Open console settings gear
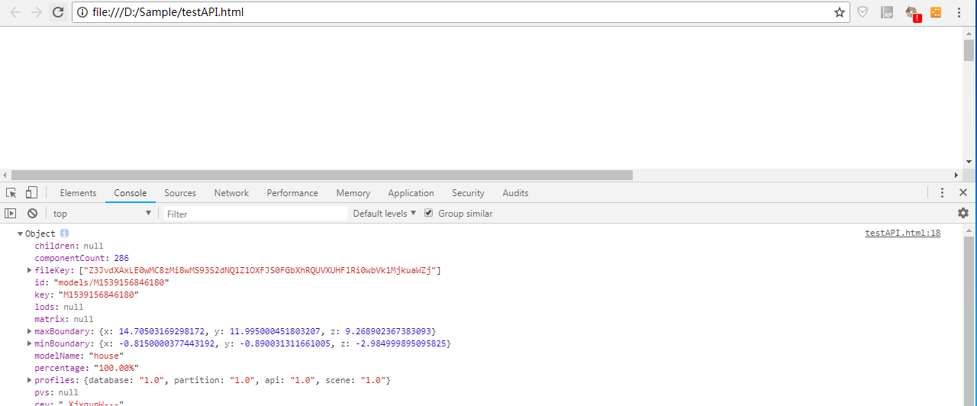This screenshot has height=406, width=977. (963, 214)
